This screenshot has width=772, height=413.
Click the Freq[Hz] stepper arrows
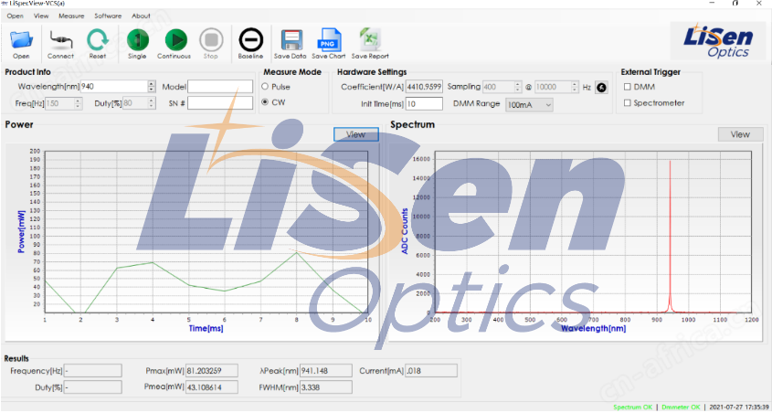[78, 103]
